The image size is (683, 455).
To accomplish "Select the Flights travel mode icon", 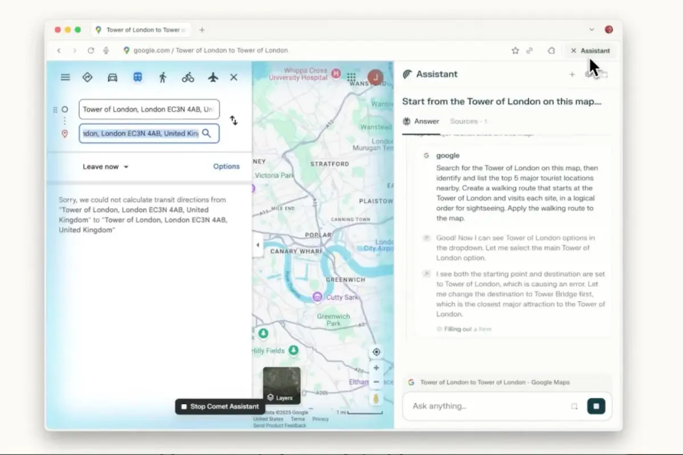I will pos(212,77).
